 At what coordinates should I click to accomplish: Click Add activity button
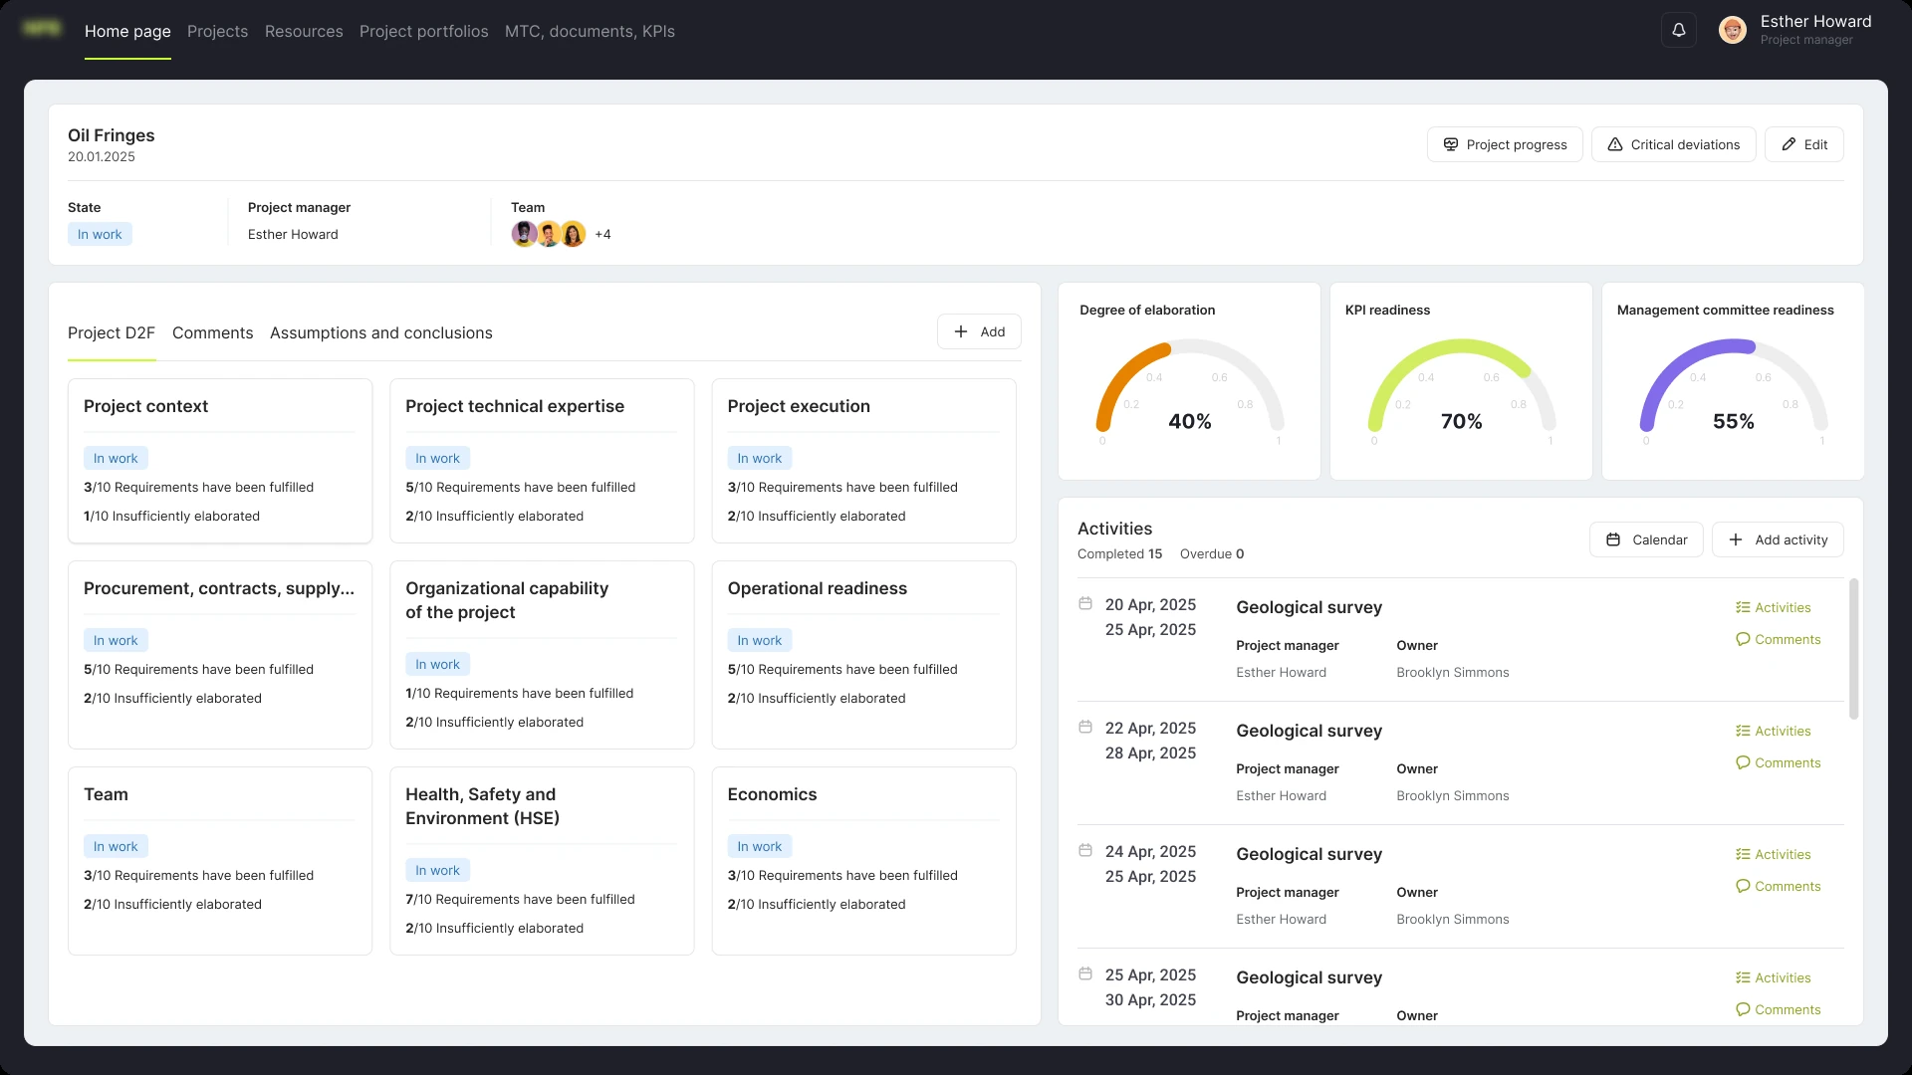1778,540
